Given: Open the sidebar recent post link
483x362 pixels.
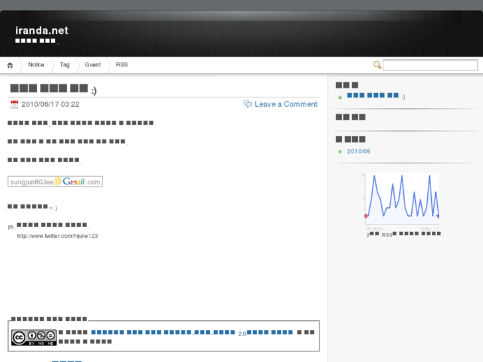Looking at the screenshot, I should [x=376, y=96].
